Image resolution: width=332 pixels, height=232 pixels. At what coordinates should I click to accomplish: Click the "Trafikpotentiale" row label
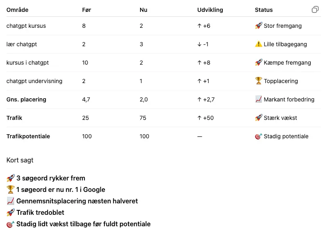click(28, 136)
